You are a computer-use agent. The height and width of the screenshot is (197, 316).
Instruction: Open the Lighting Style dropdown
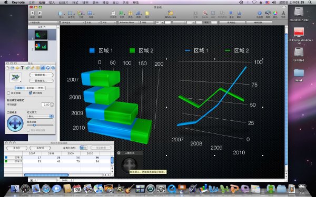coord(40,117)
